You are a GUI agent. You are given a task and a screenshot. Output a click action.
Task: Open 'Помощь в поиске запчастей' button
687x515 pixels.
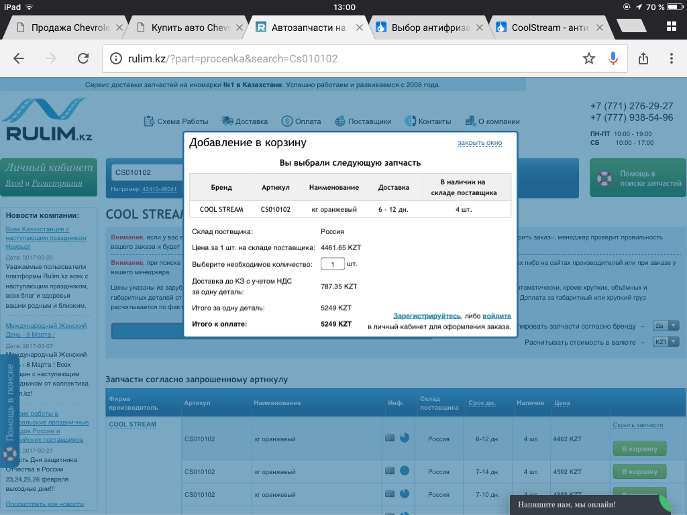click(x=638, y=178)
